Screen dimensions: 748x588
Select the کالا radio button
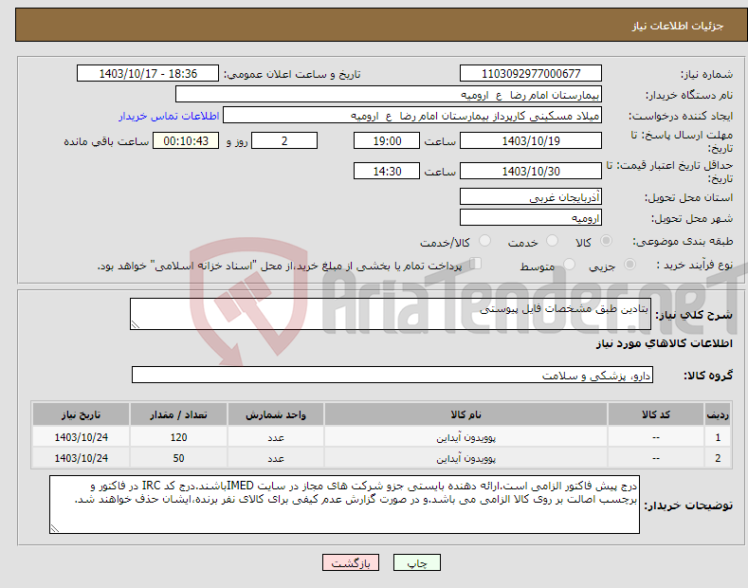click(606, 241)
